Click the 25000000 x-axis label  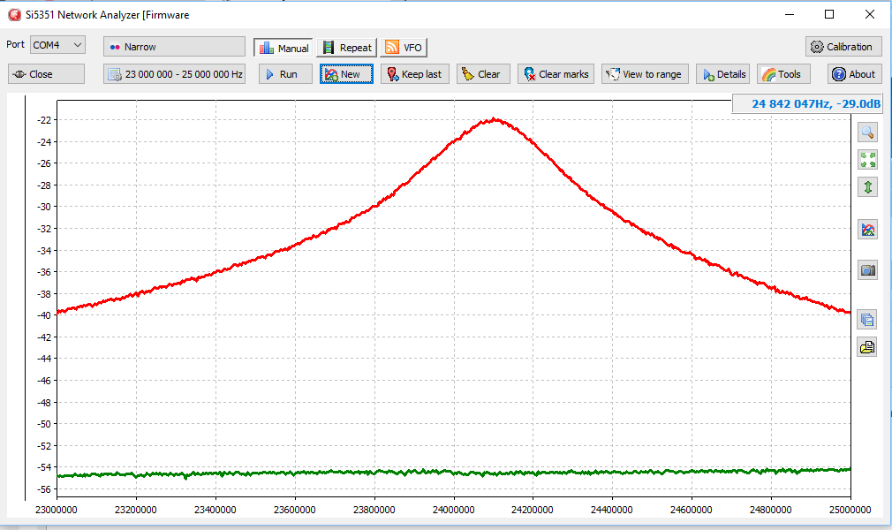pos(850,510)
